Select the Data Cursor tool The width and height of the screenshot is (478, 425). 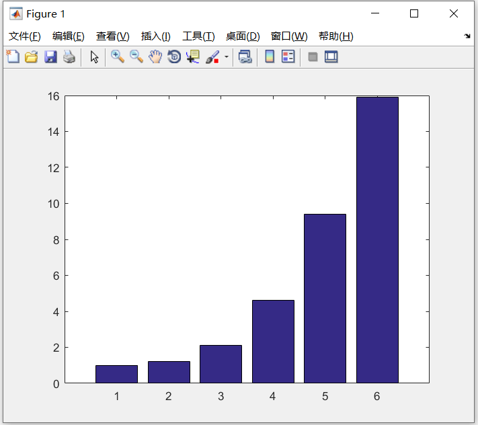coord(193,56)
